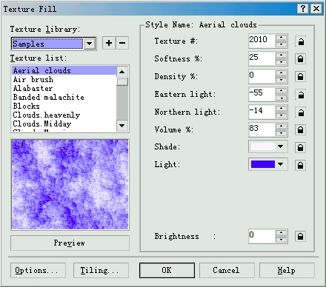Click texture list scroll up arrow
The height and width of the screenshot is (287, 326).
(122, 72)
